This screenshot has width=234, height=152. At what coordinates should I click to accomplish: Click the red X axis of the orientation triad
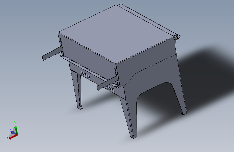tap(13, 137)
